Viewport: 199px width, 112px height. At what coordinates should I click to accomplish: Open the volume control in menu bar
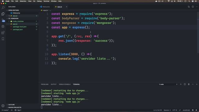pos(175,1)
